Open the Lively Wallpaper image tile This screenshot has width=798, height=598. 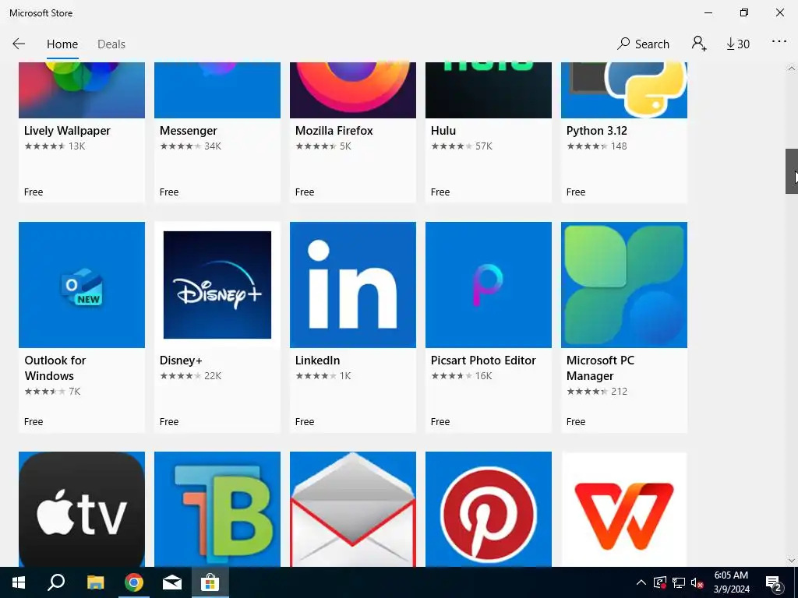pos(82,90)
